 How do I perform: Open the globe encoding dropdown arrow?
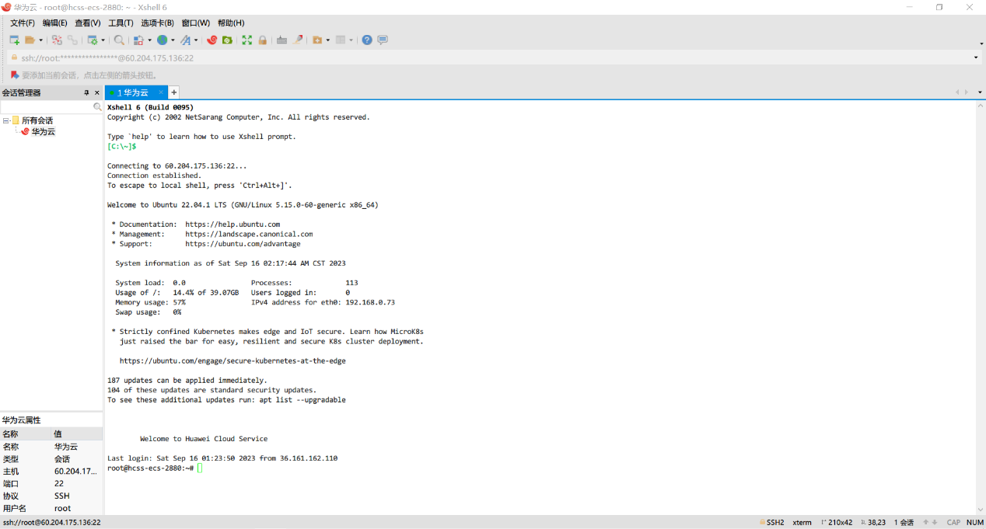172,40
